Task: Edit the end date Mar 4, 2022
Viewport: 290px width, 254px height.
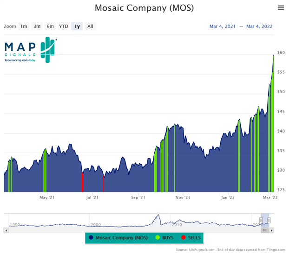Action: point(259,27)
